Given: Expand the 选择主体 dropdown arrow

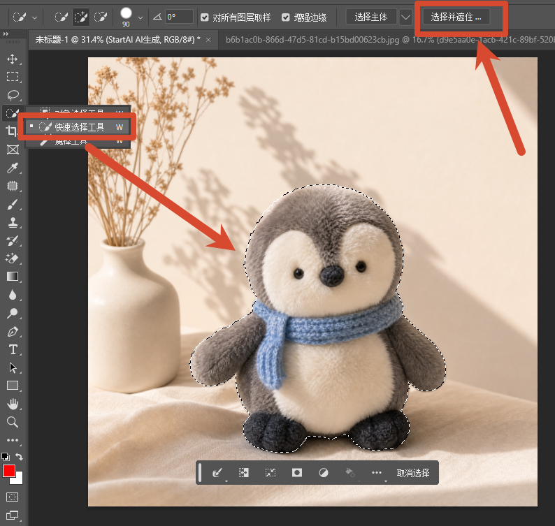Looking at the screenshot, I should [405, 17].
